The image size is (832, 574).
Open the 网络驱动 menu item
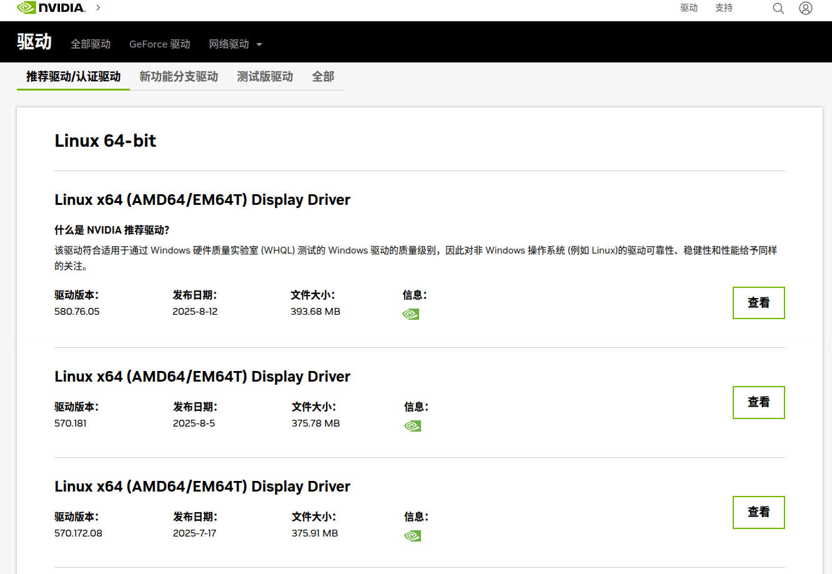pos(229,44)
